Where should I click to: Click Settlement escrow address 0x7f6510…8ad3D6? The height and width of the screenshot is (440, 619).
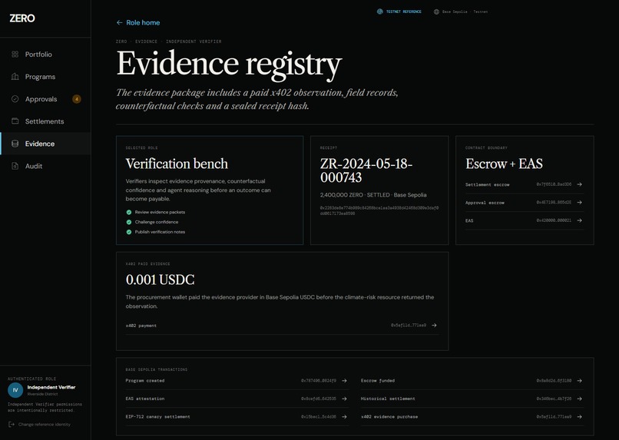(x=554, y=184)
